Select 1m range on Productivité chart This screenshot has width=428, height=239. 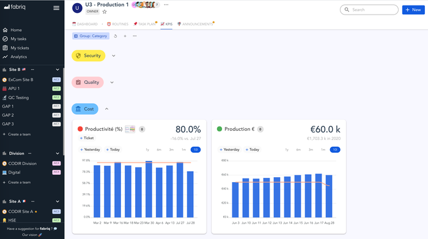[183, 150]
